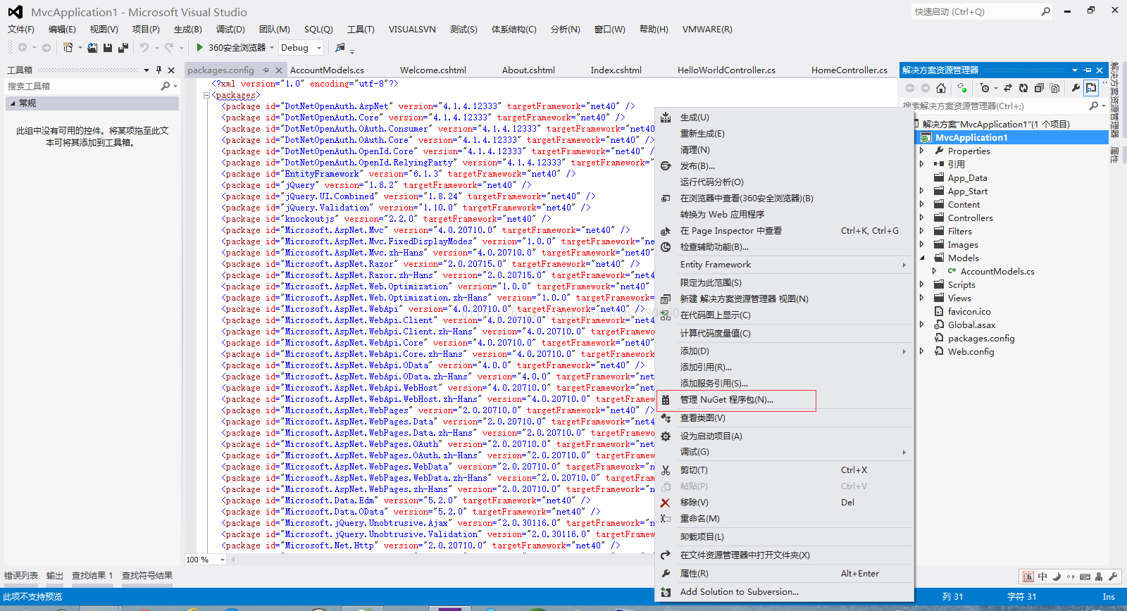Click the single floppy Save icon
The width and height of the screenshot is (1127, 611).
tap(108, 47)
